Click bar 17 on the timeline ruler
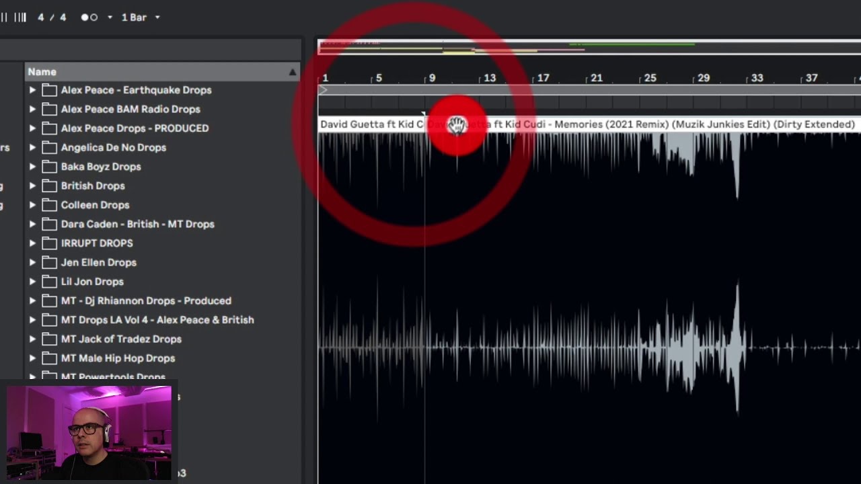 click(542, 79)
